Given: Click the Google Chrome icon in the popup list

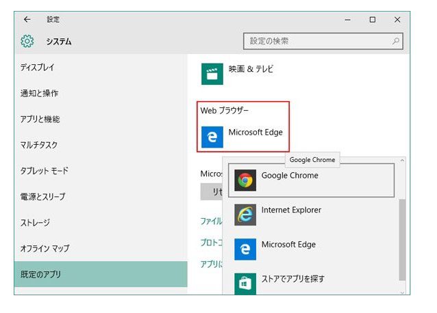Looking at the screenshot, I should 245,180.
